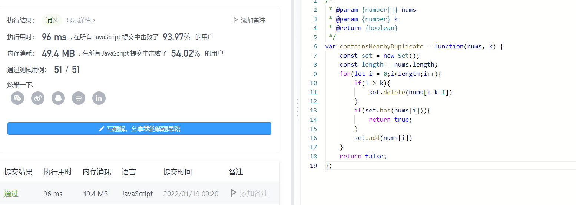Click the 93.97% runtime percentile value
This screenshot has height=205, width=576.
point(176,37)
